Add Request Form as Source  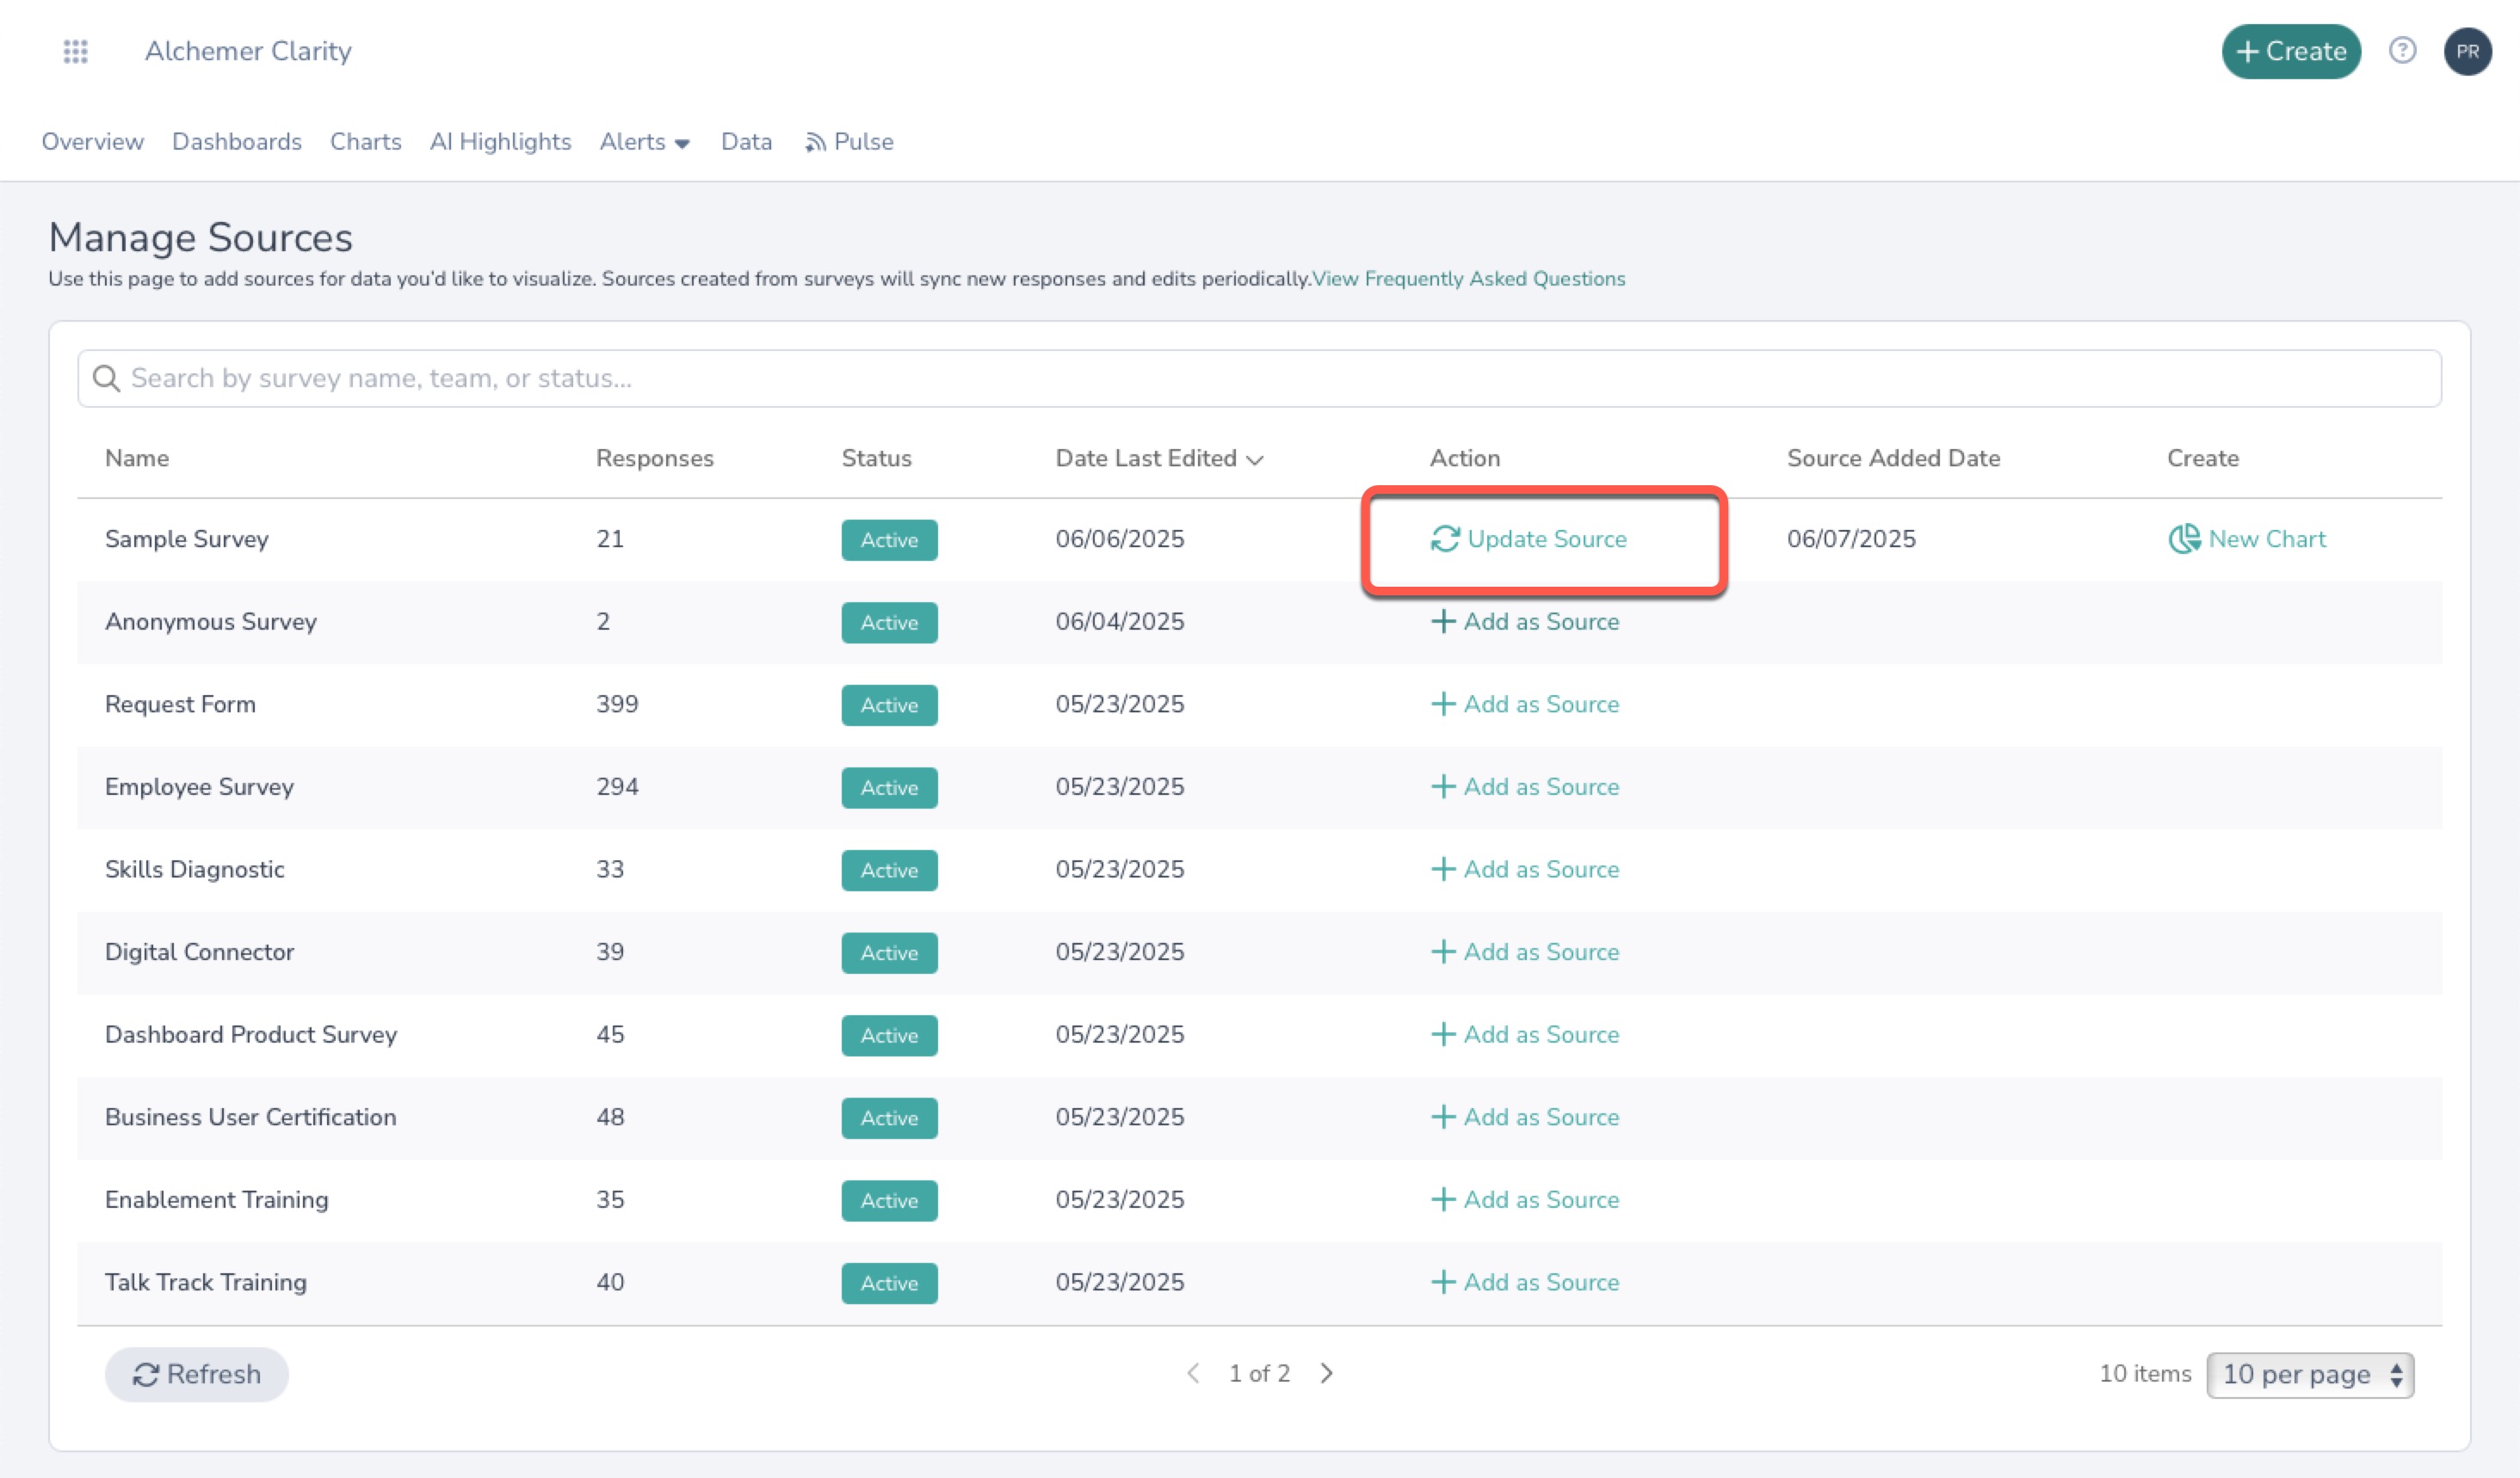click(1525, 705)
